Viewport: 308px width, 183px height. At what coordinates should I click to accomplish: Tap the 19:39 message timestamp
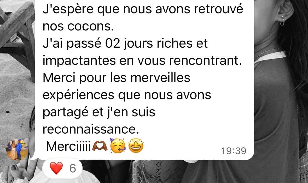234,151
